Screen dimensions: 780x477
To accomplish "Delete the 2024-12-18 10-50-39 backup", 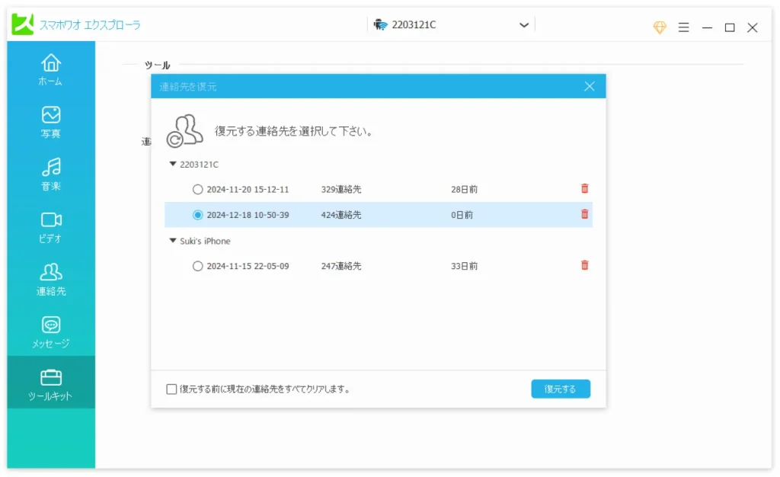I will (x=584, y=215).
